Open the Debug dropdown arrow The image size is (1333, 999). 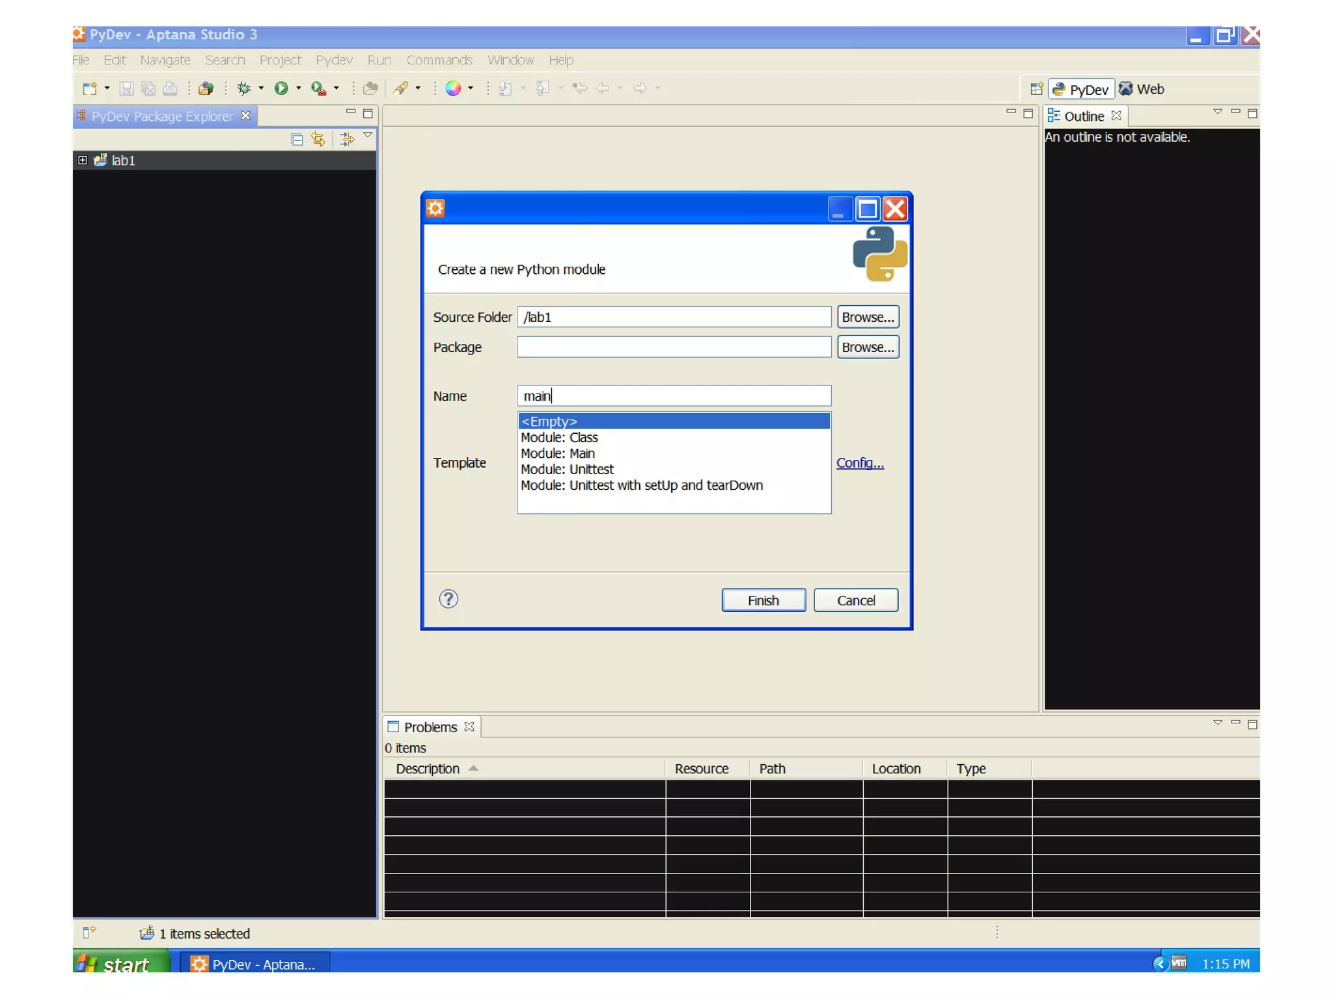tap(261, 88)
